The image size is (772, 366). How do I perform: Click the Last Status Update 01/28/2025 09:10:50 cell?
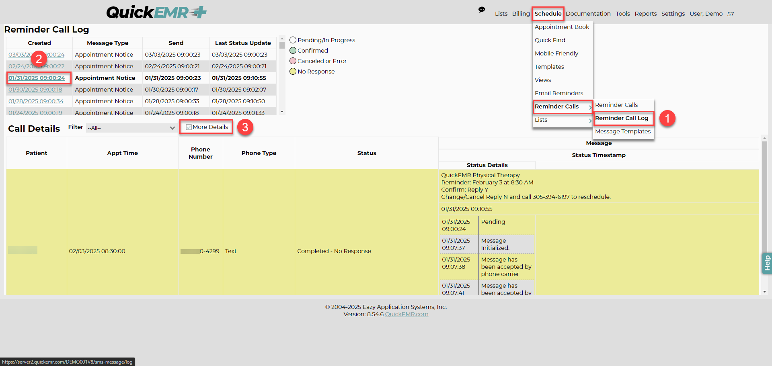[243, 101]
